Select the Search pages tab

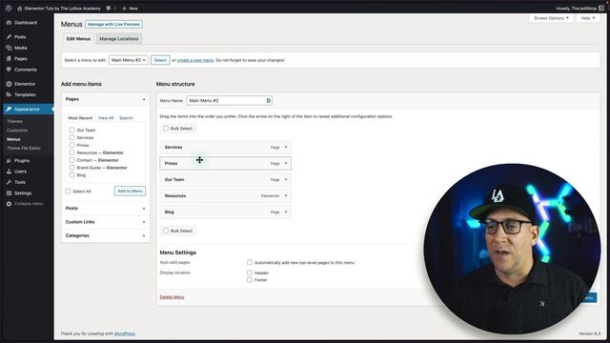126,118
